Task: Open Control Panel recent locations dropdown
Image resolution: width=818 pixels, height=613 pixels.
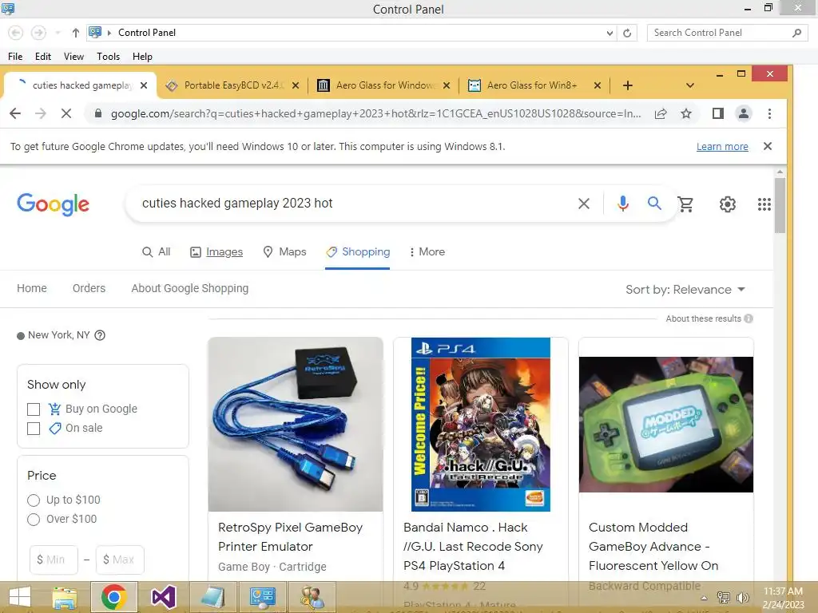Action: click(58, 33)
